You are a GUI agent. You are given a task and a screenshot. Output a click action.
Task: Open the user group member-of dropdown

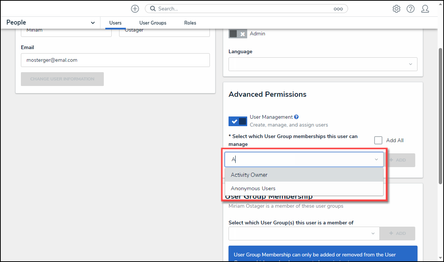304,233
